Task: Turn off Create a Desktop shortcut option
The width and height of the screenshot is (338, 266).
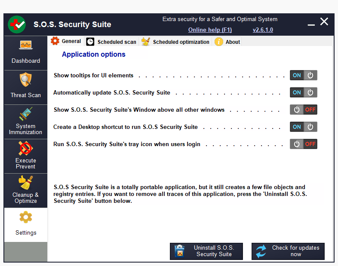Action: pos(303,127)
